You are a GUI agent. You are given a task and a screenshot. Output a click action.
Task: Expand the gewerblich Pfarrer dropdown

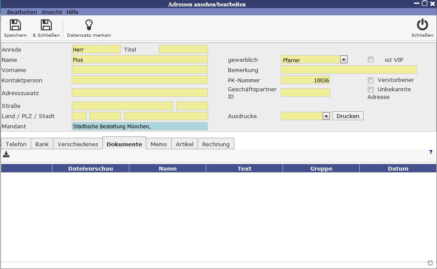coord(344,60)
